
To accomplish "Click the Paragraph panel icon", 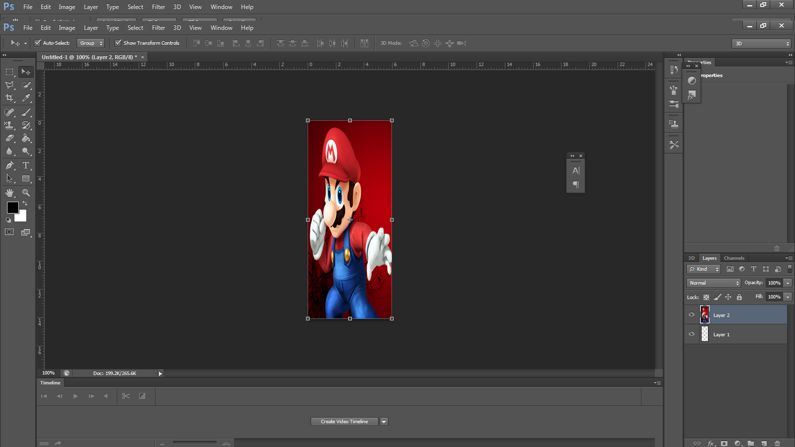I will tap(576, 185).
